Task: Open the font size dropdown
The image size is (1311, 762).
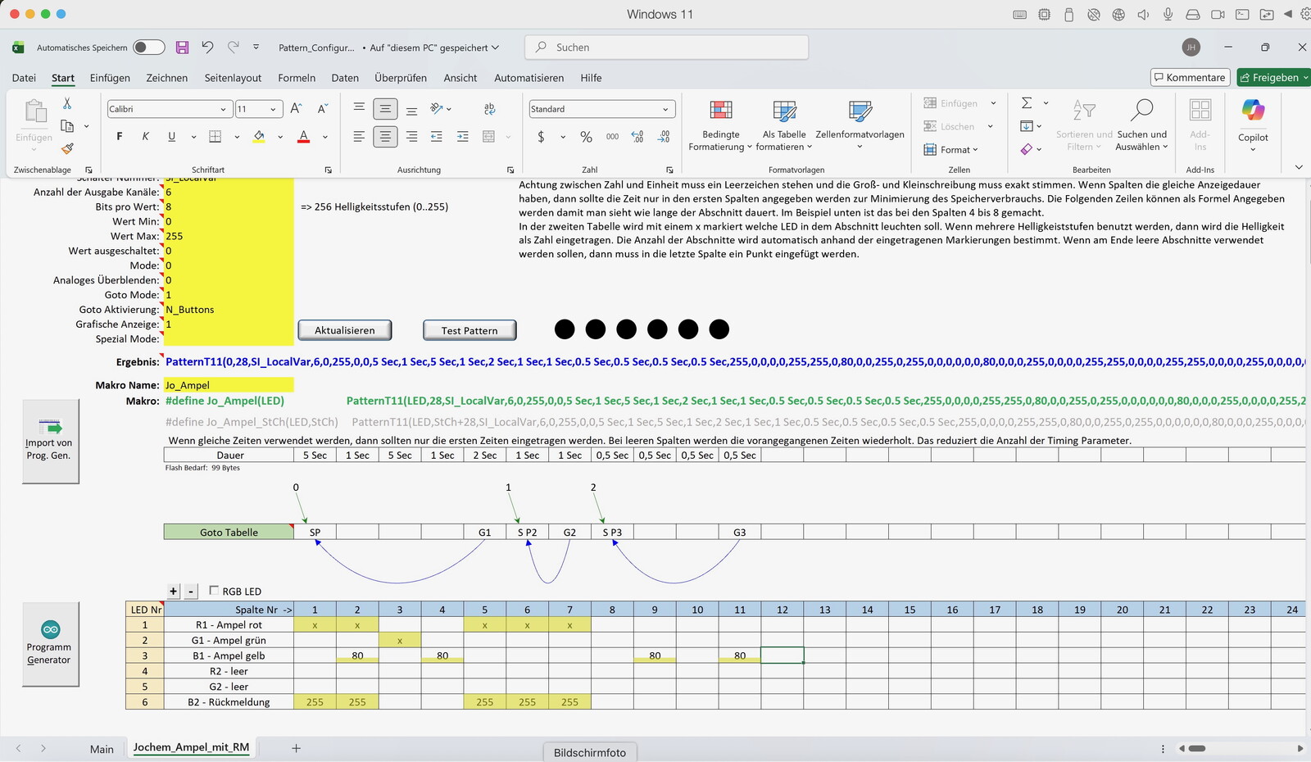Action: coord(274,109)
